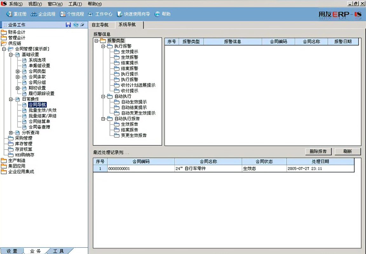The height and width of the screenshot is (254, 366).
Task: Click the 采购管理 folder icon
Action: pyautogui.click(x=11, y=138)
